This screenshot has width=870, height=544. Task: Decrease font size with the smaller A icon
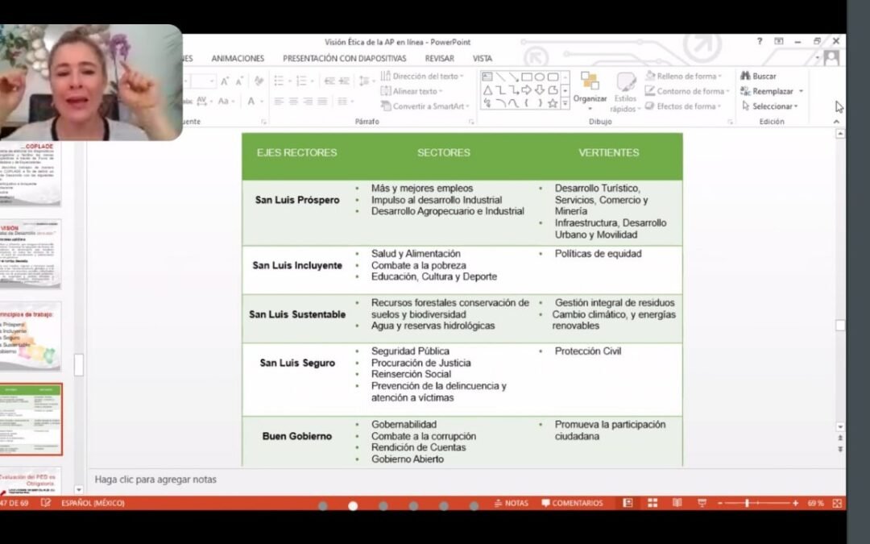[239, 81]
